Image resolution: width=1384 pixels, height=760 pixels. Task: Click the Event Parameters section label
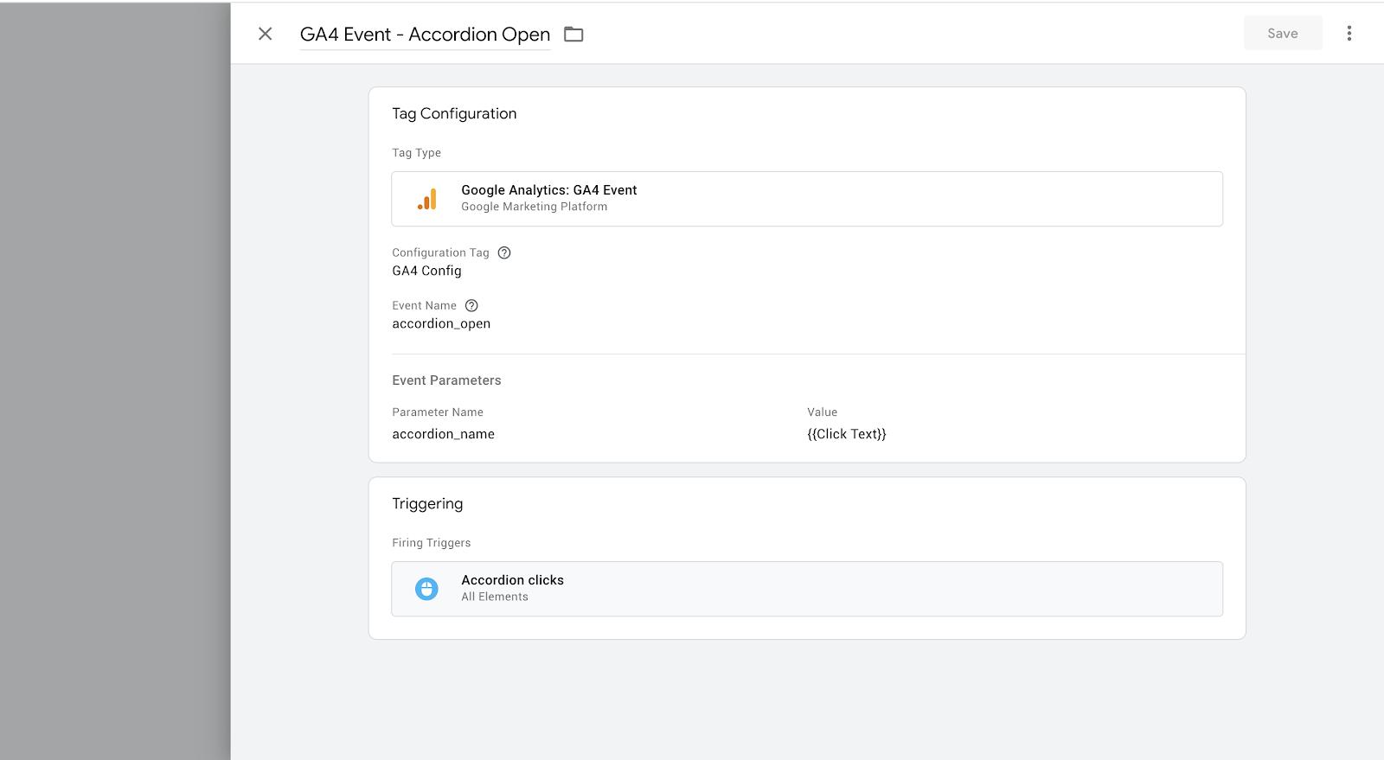[446, 380]
